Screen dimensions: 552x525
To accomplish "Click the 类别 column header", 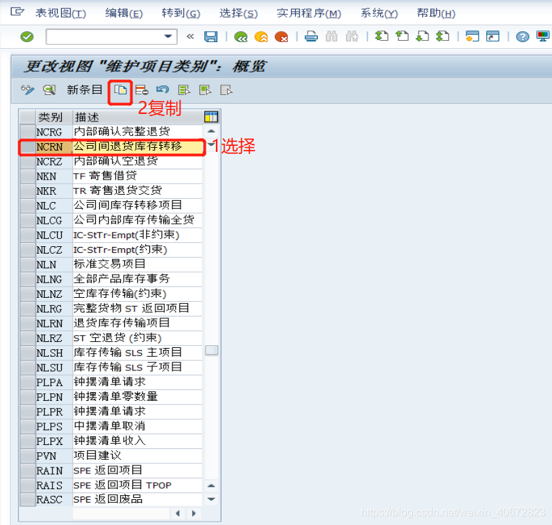I will tap(54, 117).
